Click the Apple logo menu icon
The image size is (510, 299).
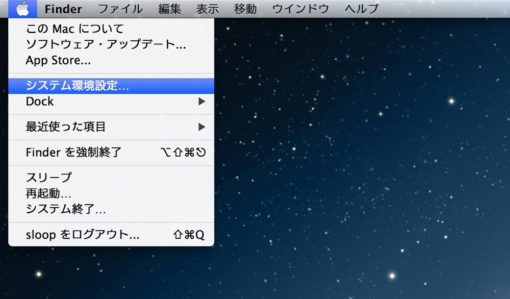22,9
